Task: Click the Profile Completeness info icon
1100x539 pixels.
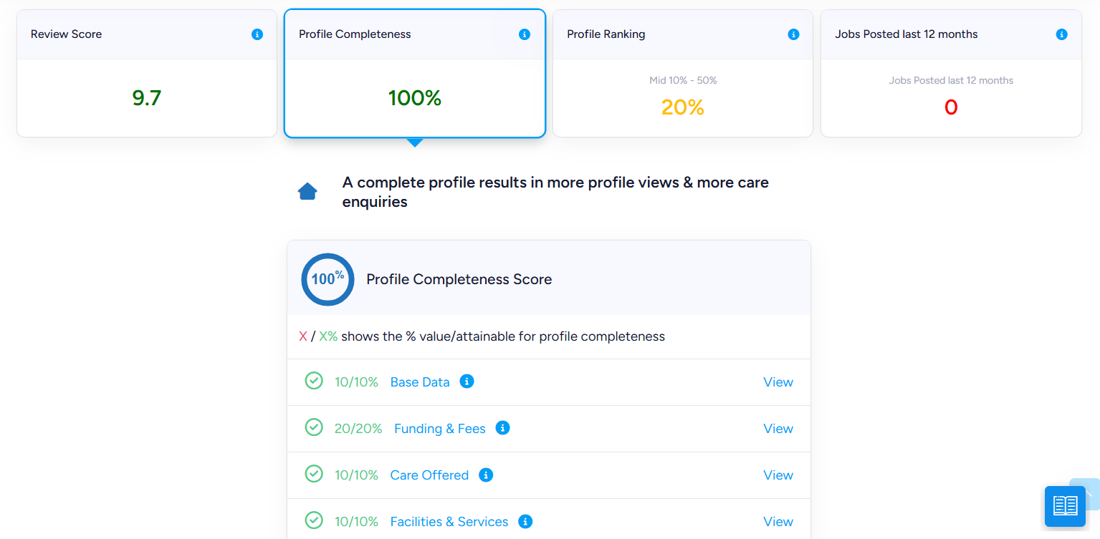Action: coord(525,34)
